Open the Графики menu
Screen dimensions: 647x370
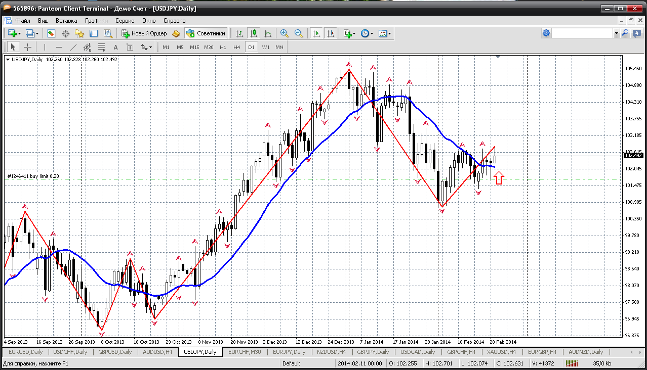coord(96,21)
